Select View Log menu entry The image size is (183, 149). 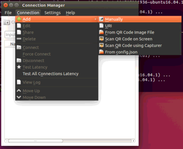click(x=31, y=82)
